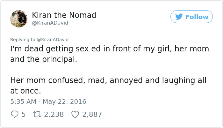Like the tweet with the heart icon

75,114
